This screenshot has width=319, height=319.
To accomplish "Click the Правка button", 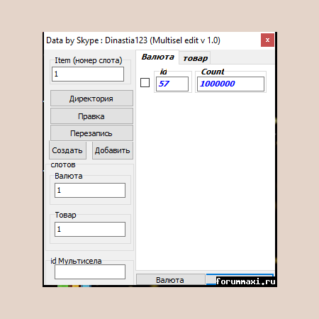I will (91, 116).
